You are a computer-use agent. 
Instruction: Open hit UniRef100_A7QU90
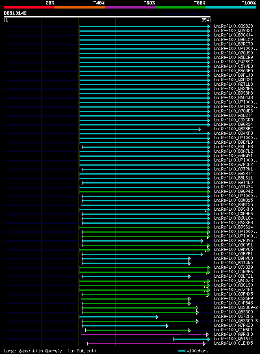[x=233, y=53]
